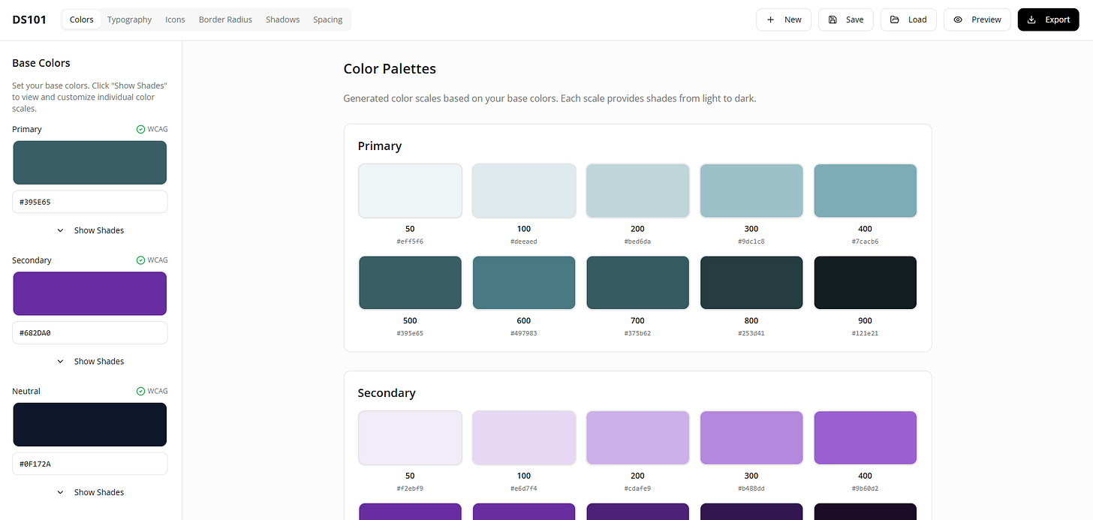Select Primary 50 swatch #eff5f6
1093x520 pixels.
(x=410, y=191)
